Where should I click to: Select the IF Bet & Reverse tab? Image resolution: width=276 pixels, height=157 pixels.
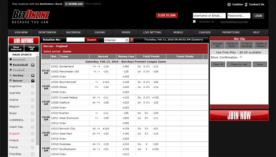tap(246, 45)
